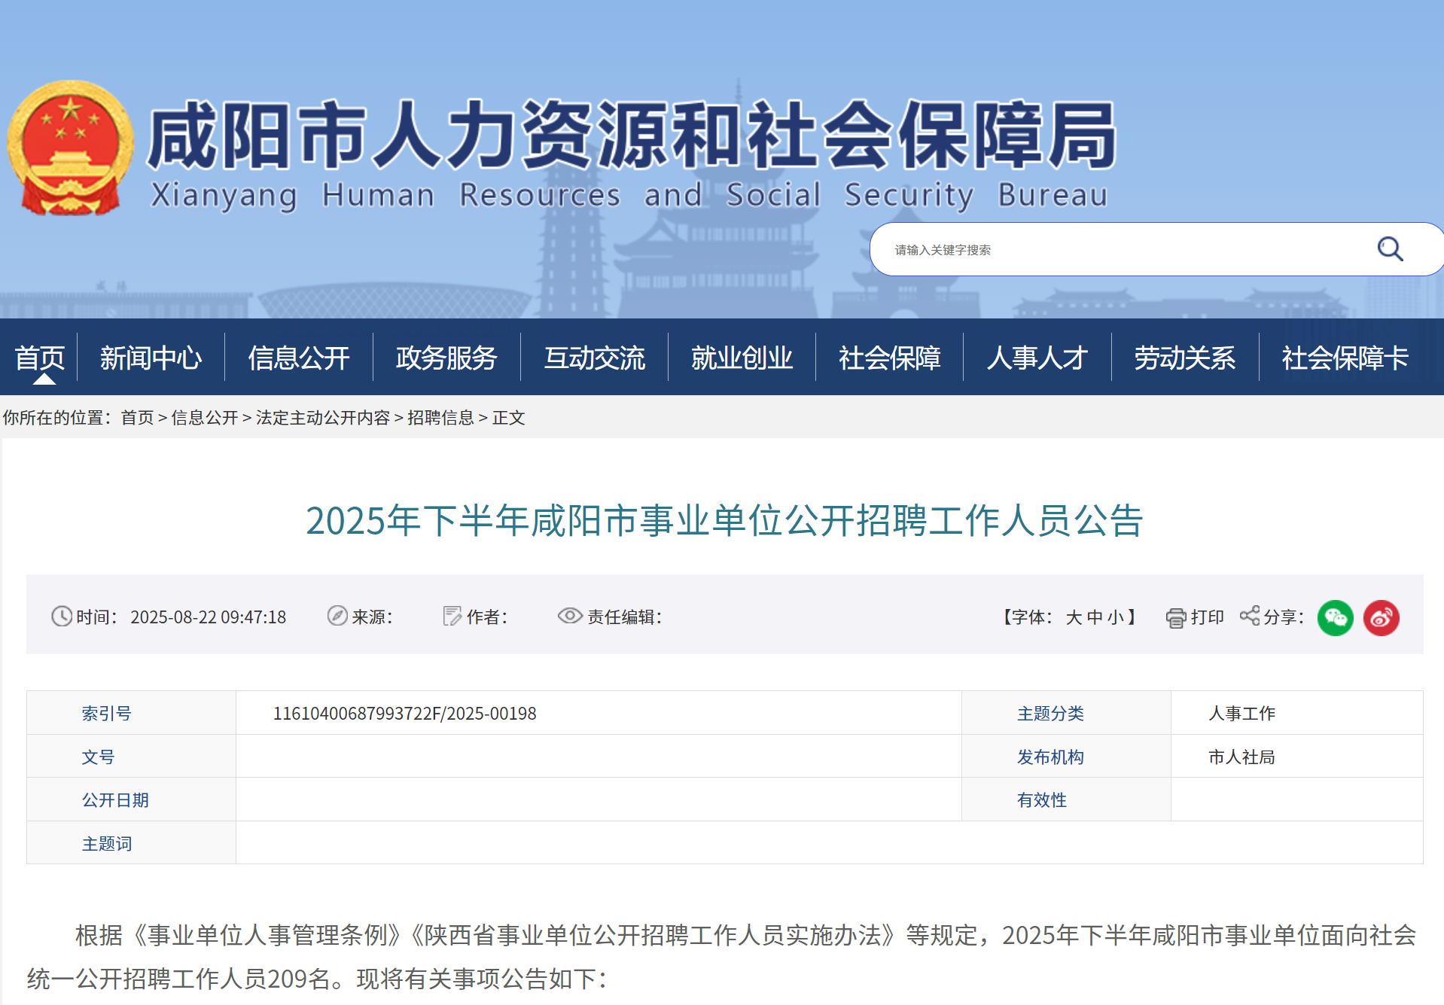The image size is (1444, 1005).
Task: Share via Weibo red icon
Action: coord(1382,618)
